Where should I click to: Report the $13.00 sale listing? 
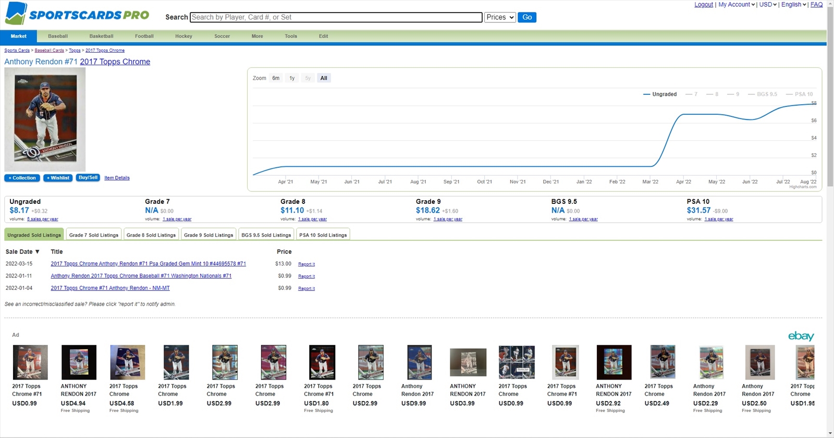tap(306, 264)
